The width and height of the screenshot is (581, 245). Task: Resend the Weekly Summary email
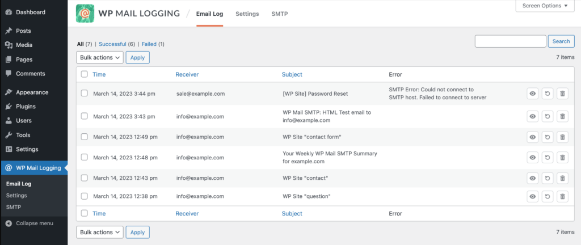point(548,157)
